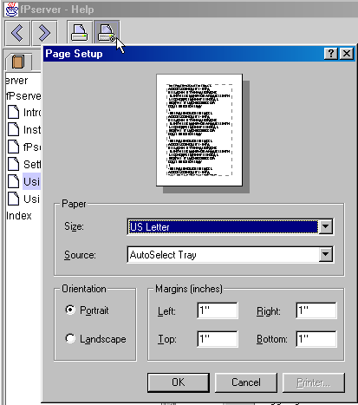Confirm page setup with OK
The width and height of the screenshot is (358, 405).
pos(179,382)
